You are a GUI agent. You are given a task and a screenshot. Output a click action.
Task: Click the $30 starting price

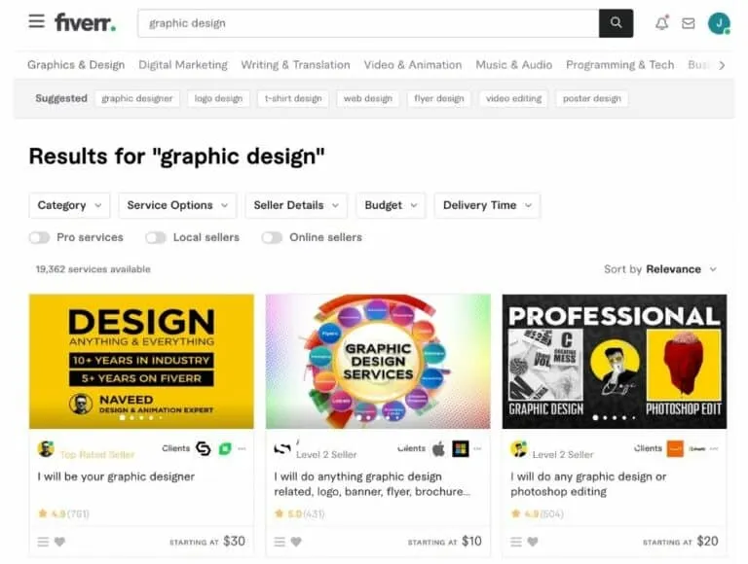tap(234, 542)
